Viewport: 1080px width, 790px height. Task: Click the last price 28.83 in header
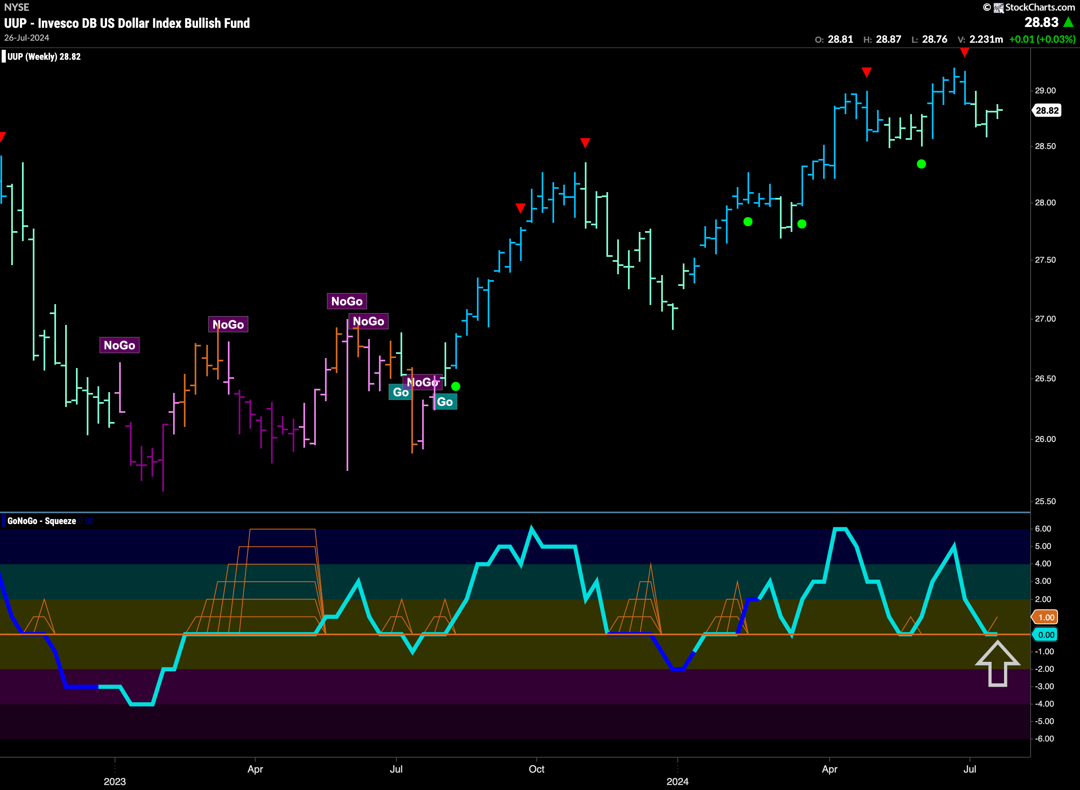(1041, 22)
